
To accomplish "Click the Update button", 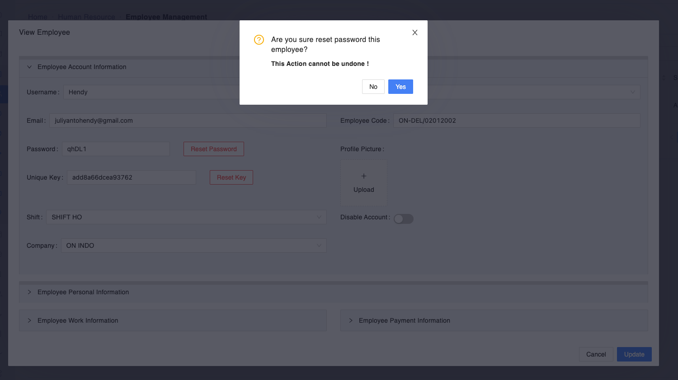I will point(634,354).
